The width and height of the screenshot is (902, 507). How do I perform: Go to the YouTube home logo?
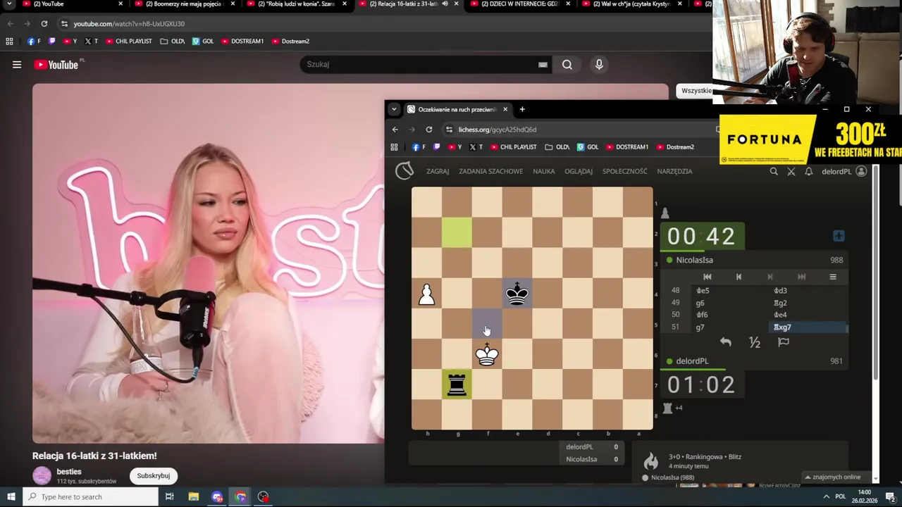click(56, 65)
